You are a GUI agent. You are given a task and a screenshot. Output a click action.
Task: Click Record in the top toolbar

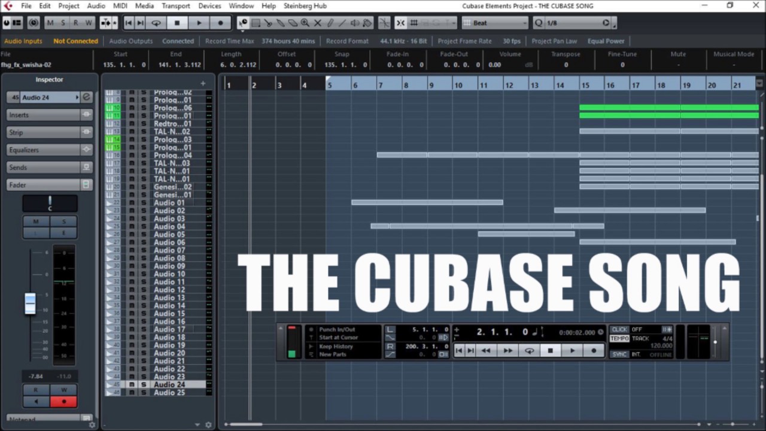[220, 23]
